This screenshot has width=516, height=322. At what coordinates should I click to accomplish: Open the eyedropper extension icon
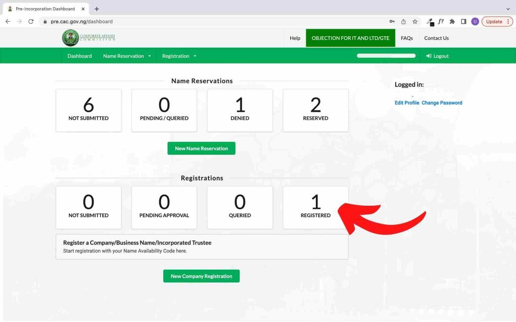point(430,22)
